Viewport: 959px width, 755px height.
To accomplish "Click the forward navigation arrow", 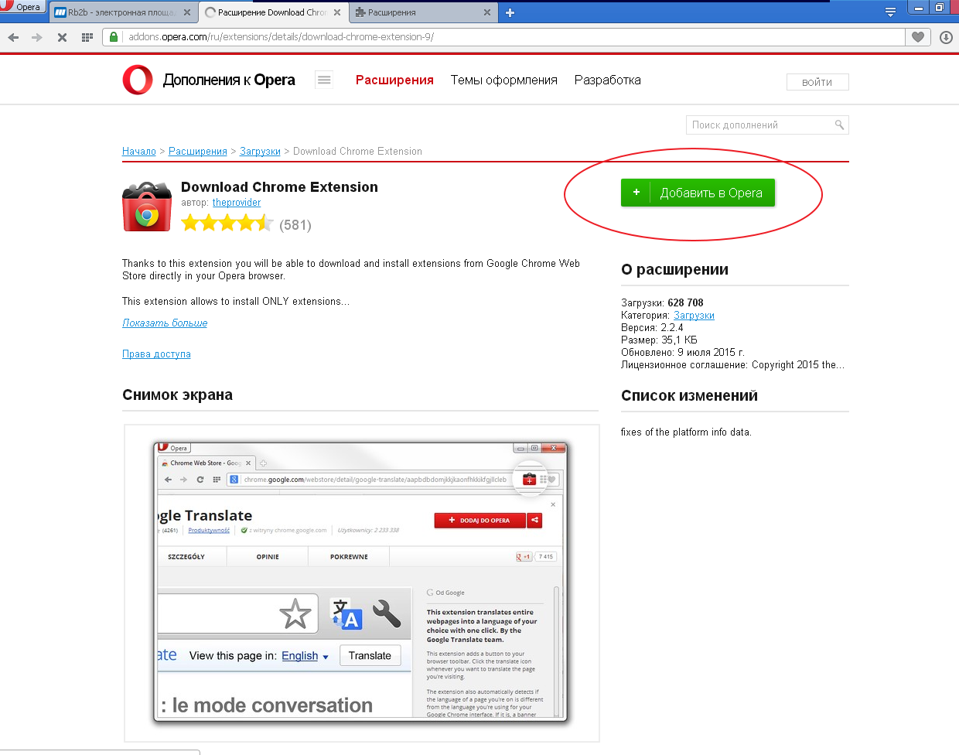I will [x=37, y=37].
